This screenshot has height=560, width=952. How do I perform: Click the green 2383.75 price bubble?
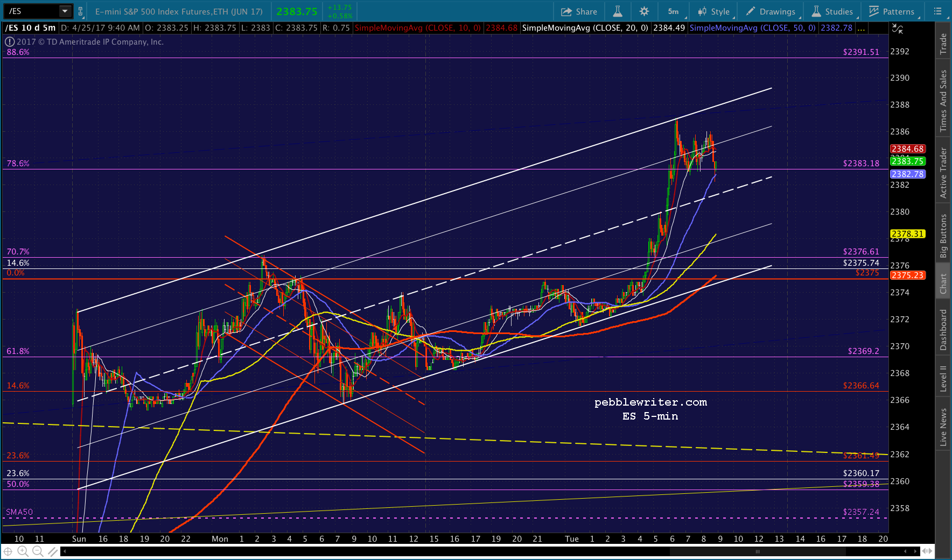tap(908, 161)
